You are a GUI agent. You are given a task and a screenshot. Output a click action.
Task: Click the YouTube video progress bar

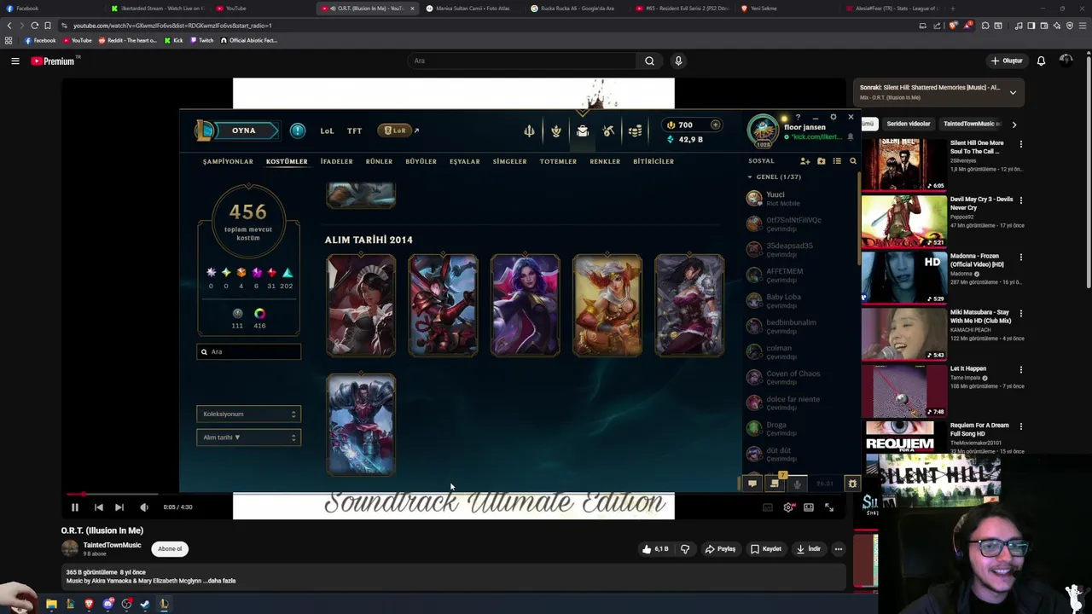453,494
